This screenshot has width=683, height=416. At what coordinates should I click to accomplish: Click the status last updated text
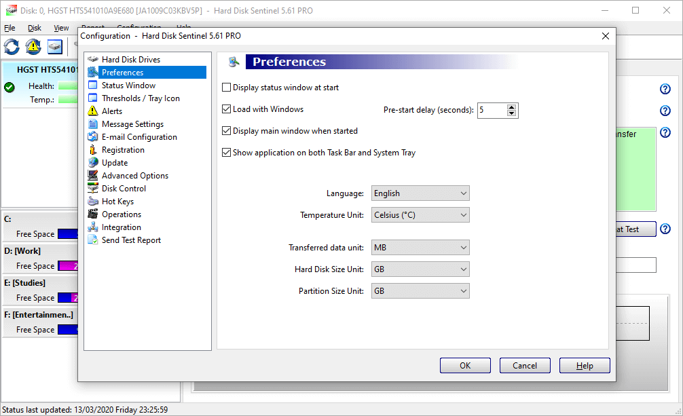point(85,409)
